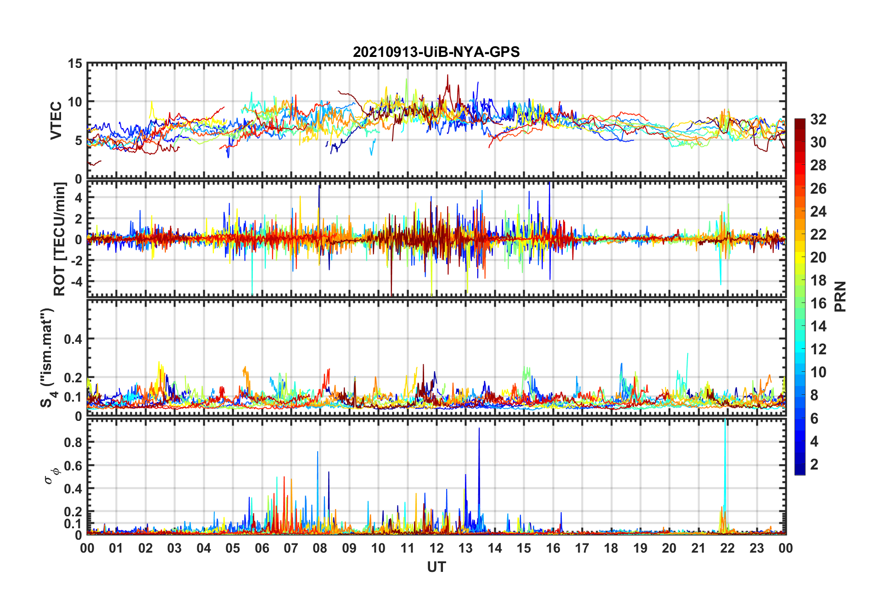Pick PRN colorbar tick label 10
873x593 pixels.
tap(818, 372)
